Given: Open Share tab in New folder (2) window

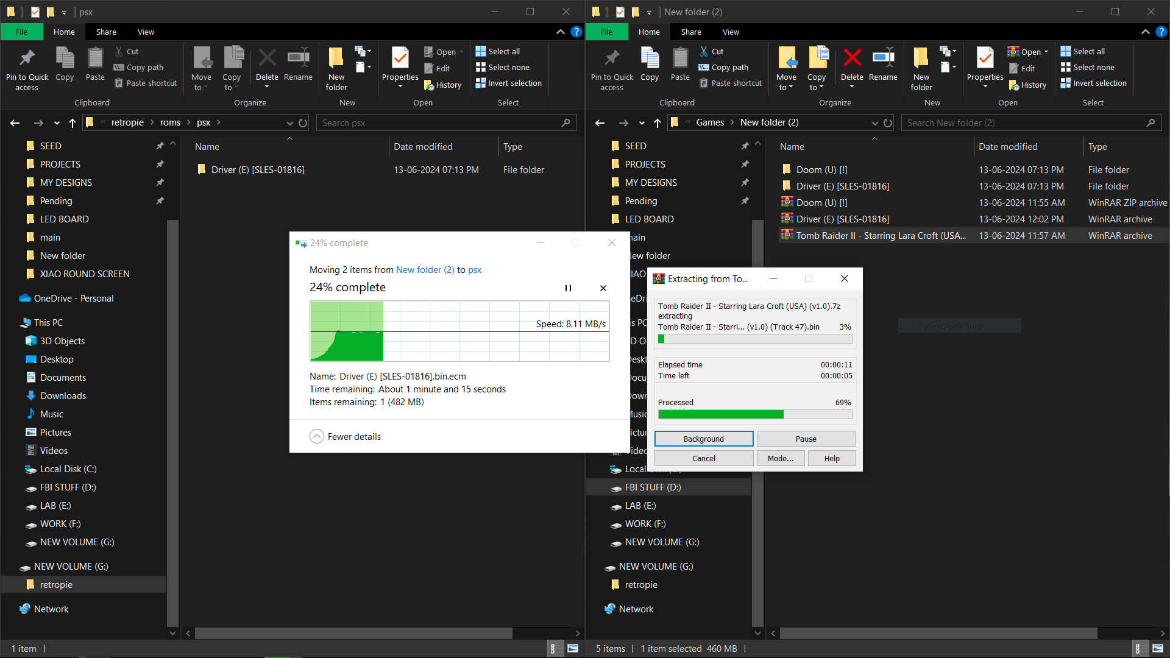Looking at the screenshot, I should click(x=691, y=32).
